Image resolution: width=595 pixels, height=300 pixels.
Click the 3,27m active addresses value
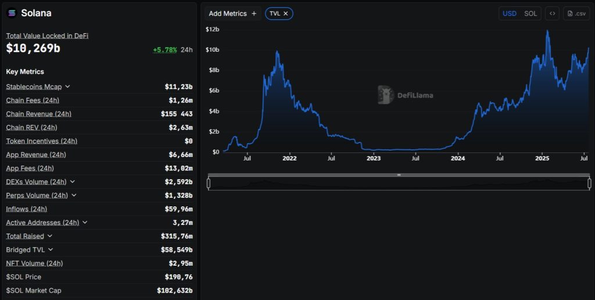click(x=182, y=223)
